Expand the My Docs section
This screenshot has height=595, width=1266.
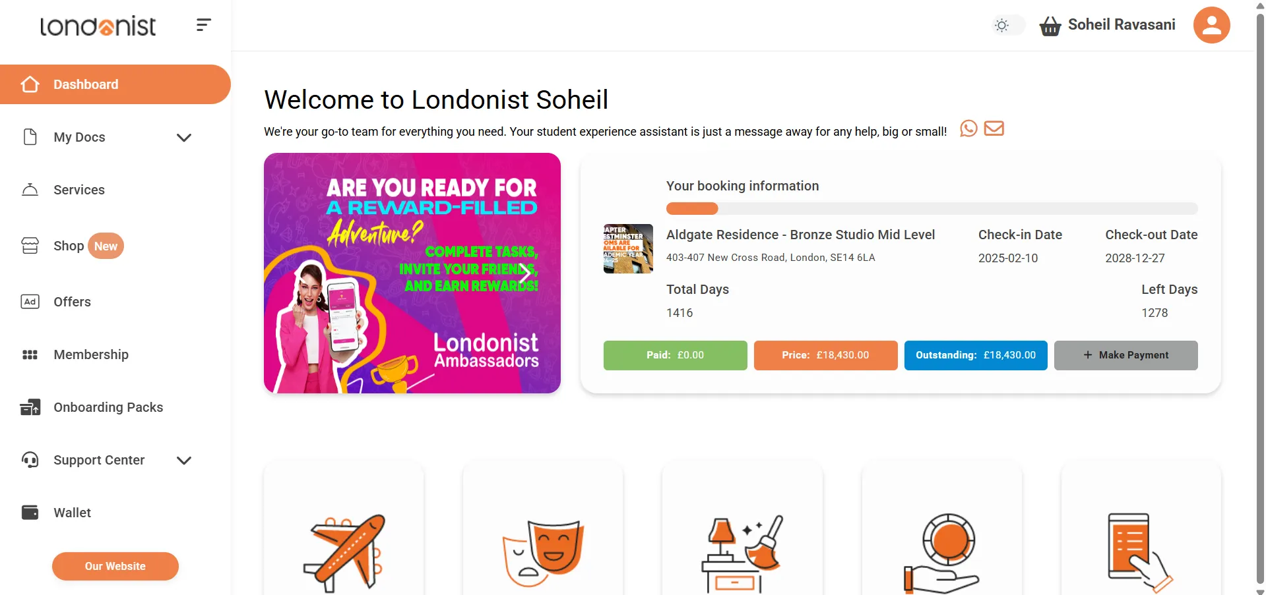pos(184,137)
